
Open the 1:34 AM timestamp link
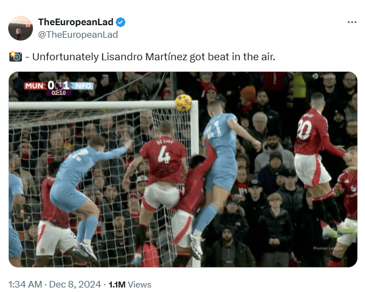(x=25, y=284)
